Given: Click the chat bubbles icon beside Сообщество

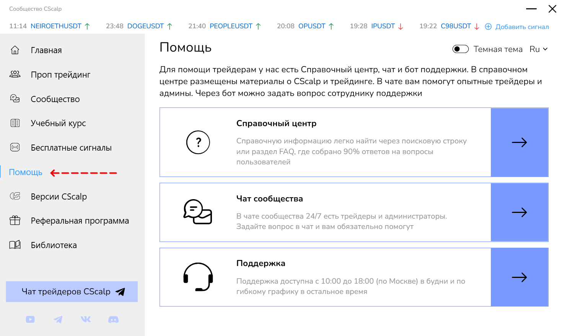Looking at the screenshot, I should click(x=15, y=99).
